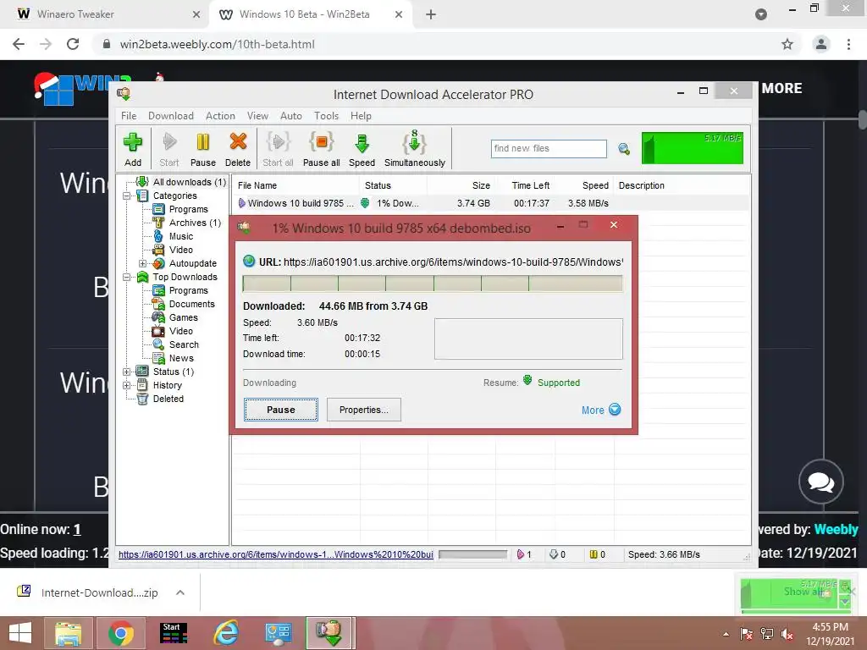Select the Autoupdate category
The width and height of the screenshot is (867, 650).
pos(192,264)
